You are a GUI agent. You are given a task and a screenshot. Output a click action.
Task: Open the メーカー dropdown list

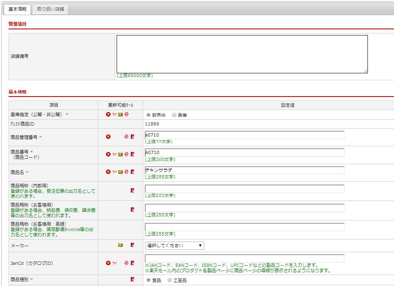click(175, 246)
